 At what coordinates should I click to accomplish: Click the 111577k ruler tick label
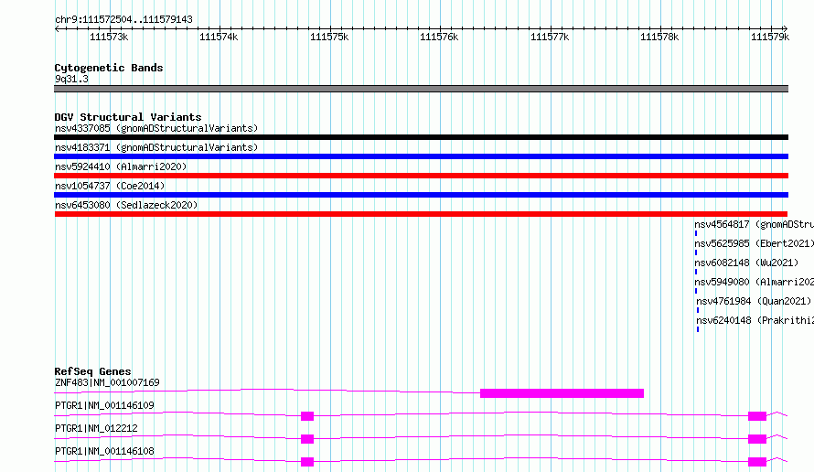(x=550, y=37)
